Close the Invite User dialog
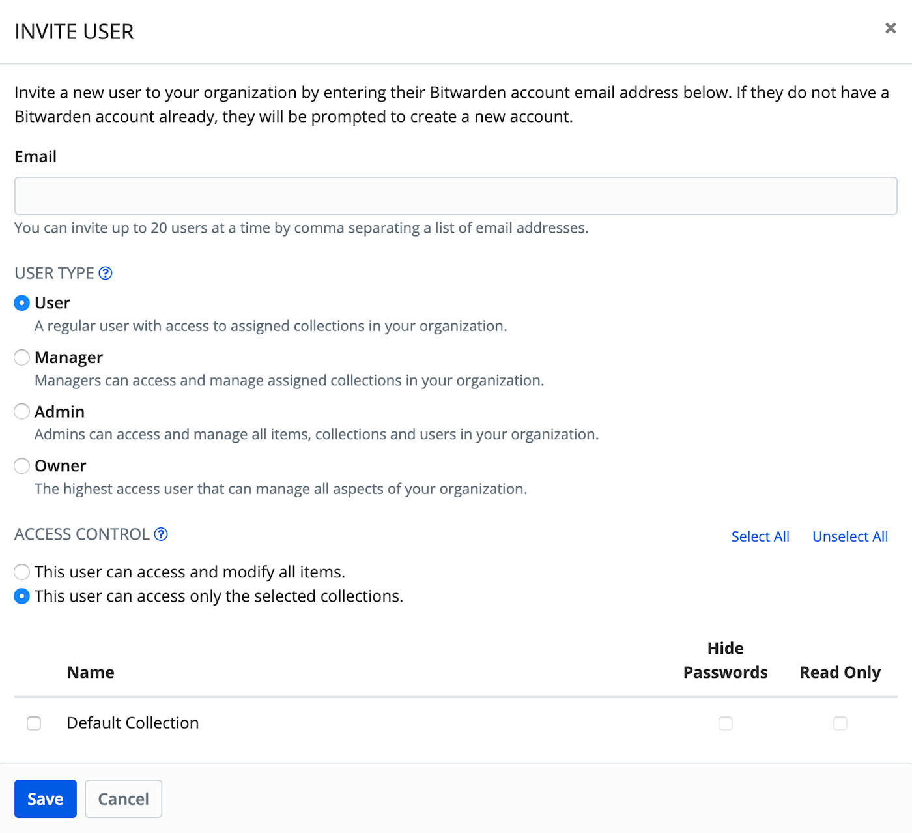This screenshot has width=912, height=833. (x=890, y=28)
